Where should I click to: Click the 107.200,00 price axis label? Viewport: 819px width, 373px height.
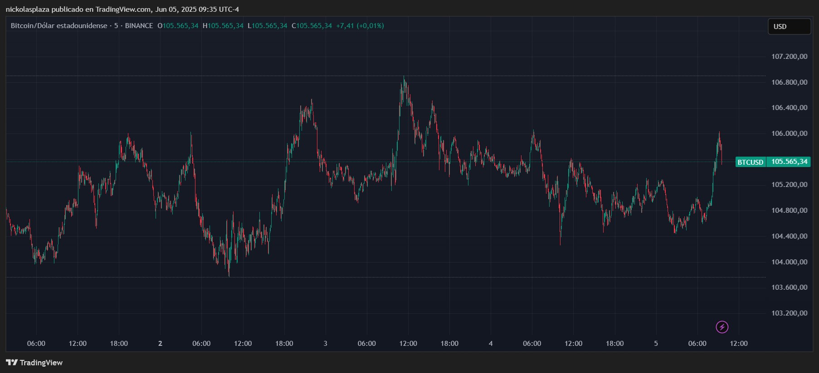coord(789,57)
